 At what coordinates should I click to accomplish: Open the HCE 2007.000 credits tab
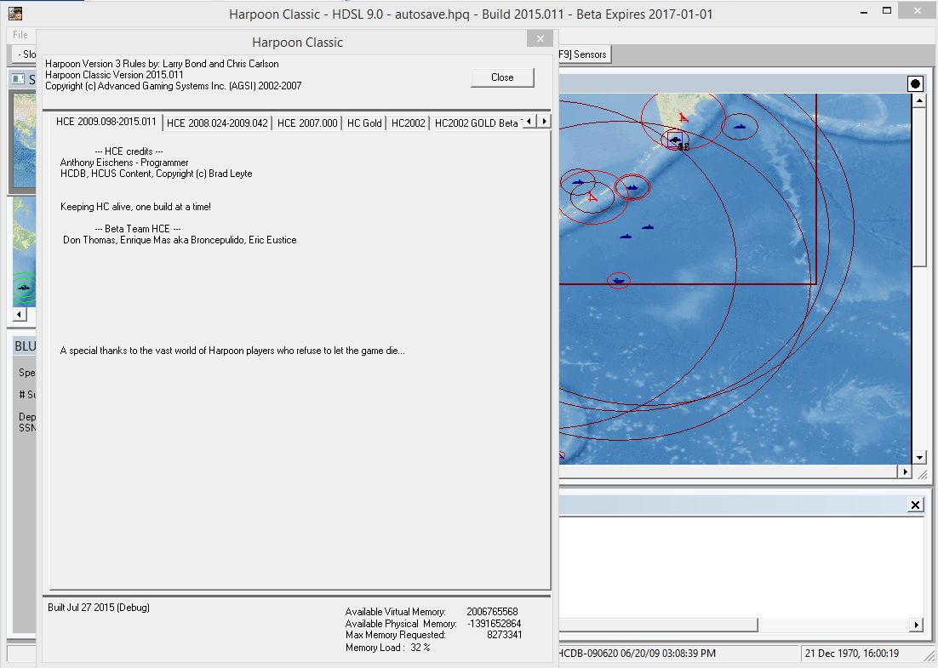(x=307, y=123)
